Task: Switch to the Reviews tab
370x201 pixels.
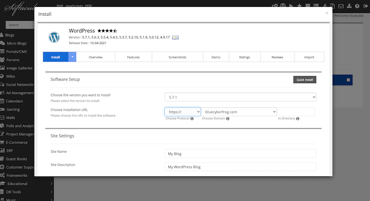Action: coord(277,57)
